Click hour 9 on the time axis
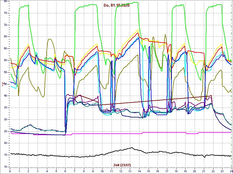Image resolution: width=233 pixels, height=174 pixels. (93, 171)
